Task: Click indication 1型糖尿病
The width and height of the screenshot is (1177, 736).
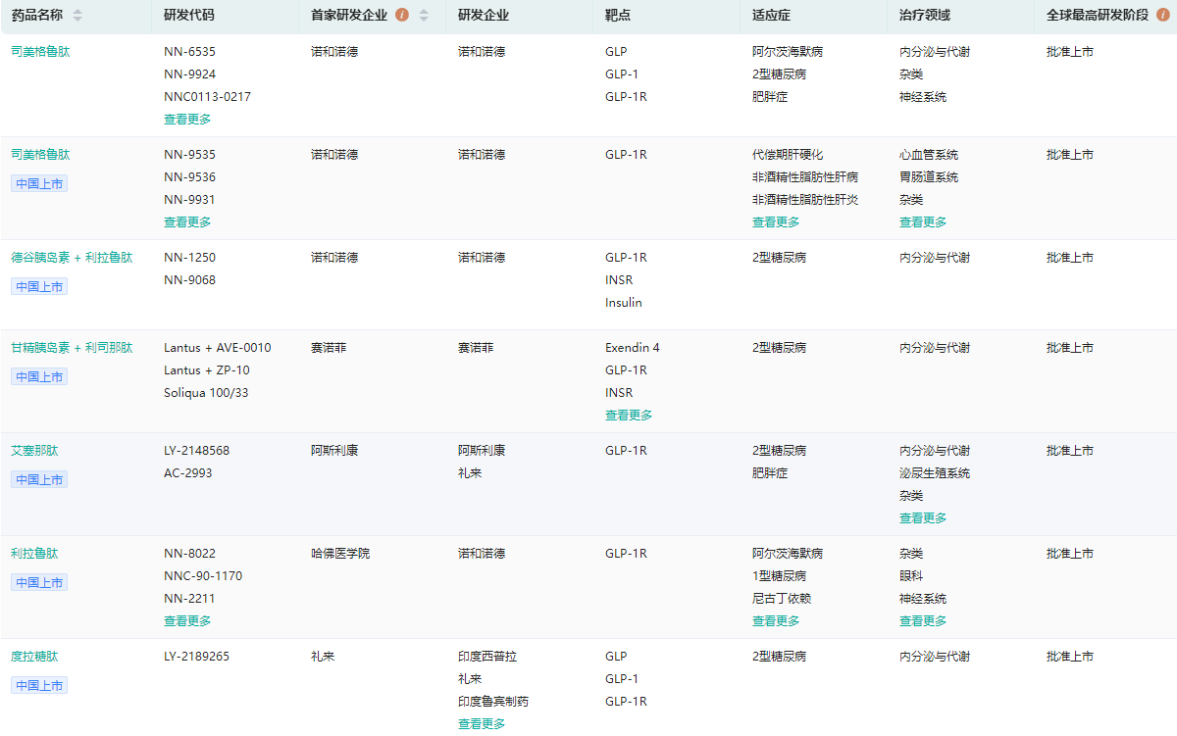Action: click(779, 576)
